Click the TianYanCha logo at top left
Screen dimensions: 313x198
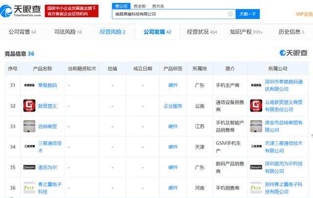click(x=21, y=11)
